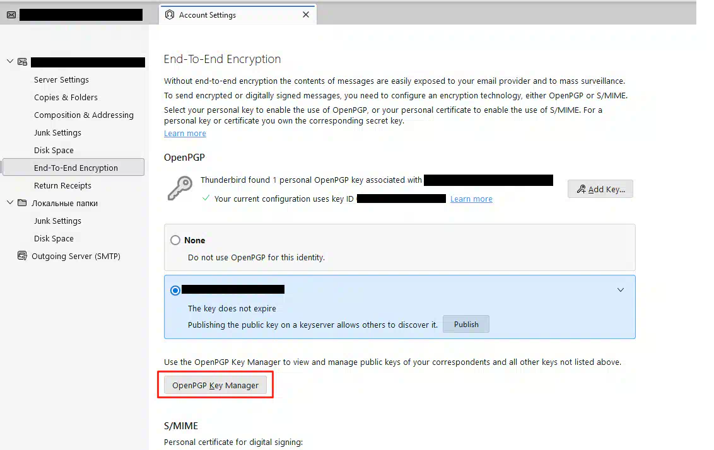The width and height of the screenshot is (714, 450).
Task: Open the mail account's Disk Space settings
Action: (54, 150)
